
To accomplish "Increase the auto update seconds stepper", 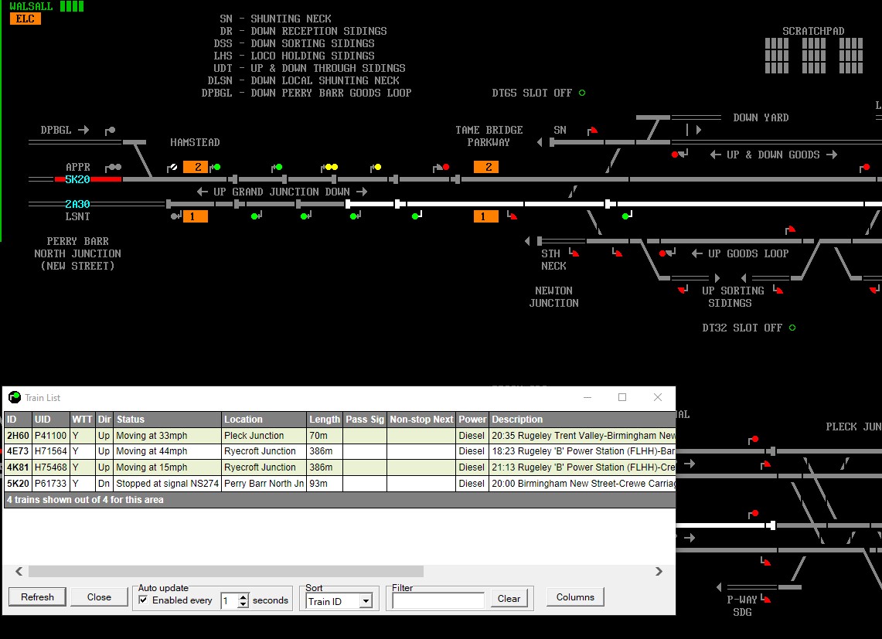I will (x=243, y=597).
